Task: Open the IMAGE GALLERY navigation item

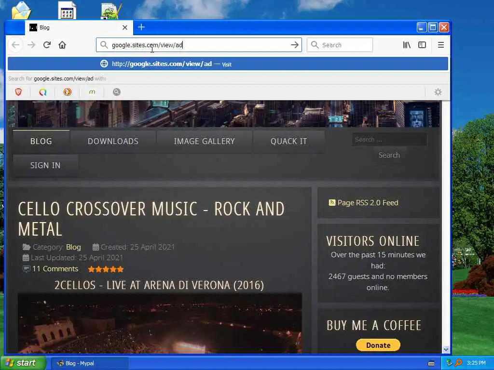Action: [x=204, y=141]
